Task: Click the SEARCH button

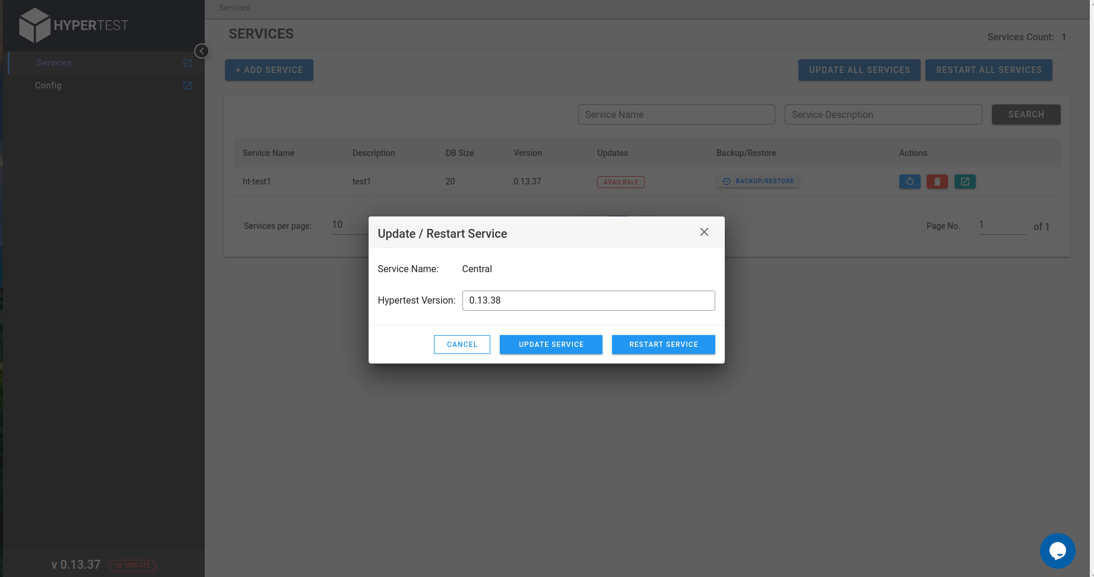Action: pos(1026,114)
